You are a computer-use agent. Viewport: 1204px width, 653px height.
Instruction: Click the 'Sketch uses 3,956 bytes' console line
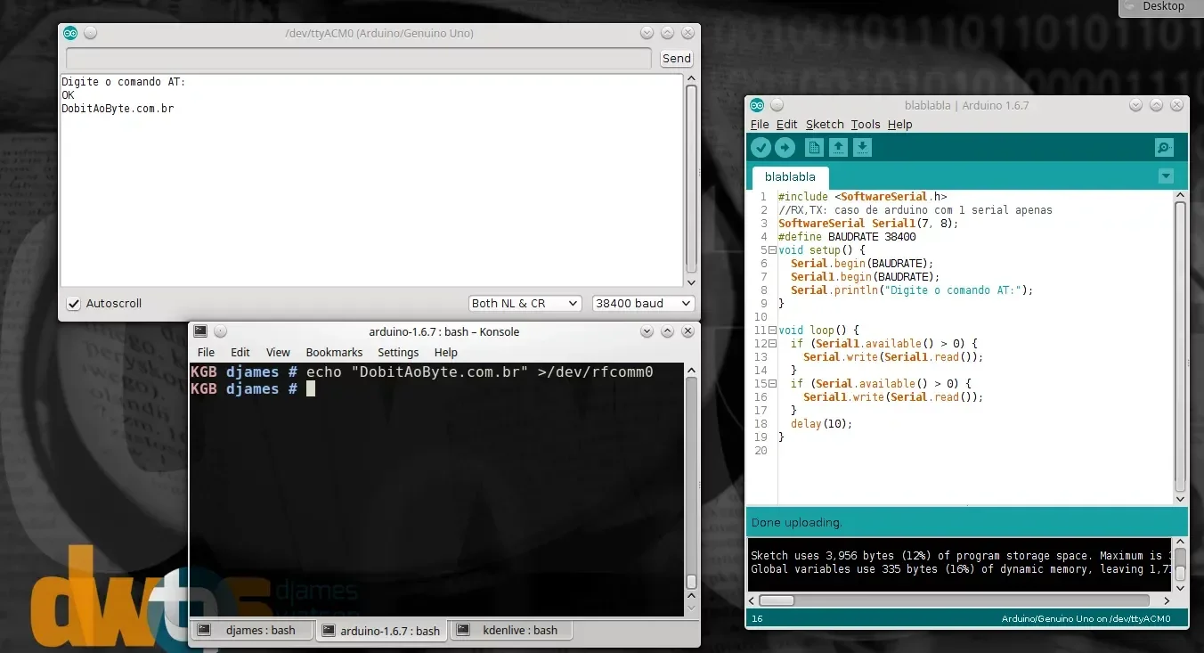(961, 556)
